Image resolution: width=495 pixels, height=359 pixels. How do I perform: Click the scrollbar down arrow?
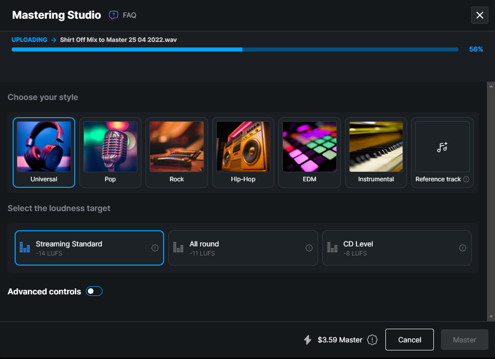(490, 317)
